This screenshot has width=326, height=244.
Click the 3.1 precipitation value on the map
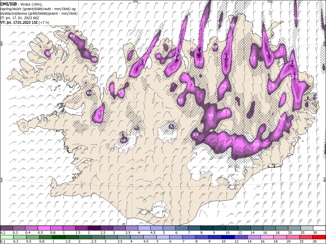pyautogui.click(x=199, y=52)
